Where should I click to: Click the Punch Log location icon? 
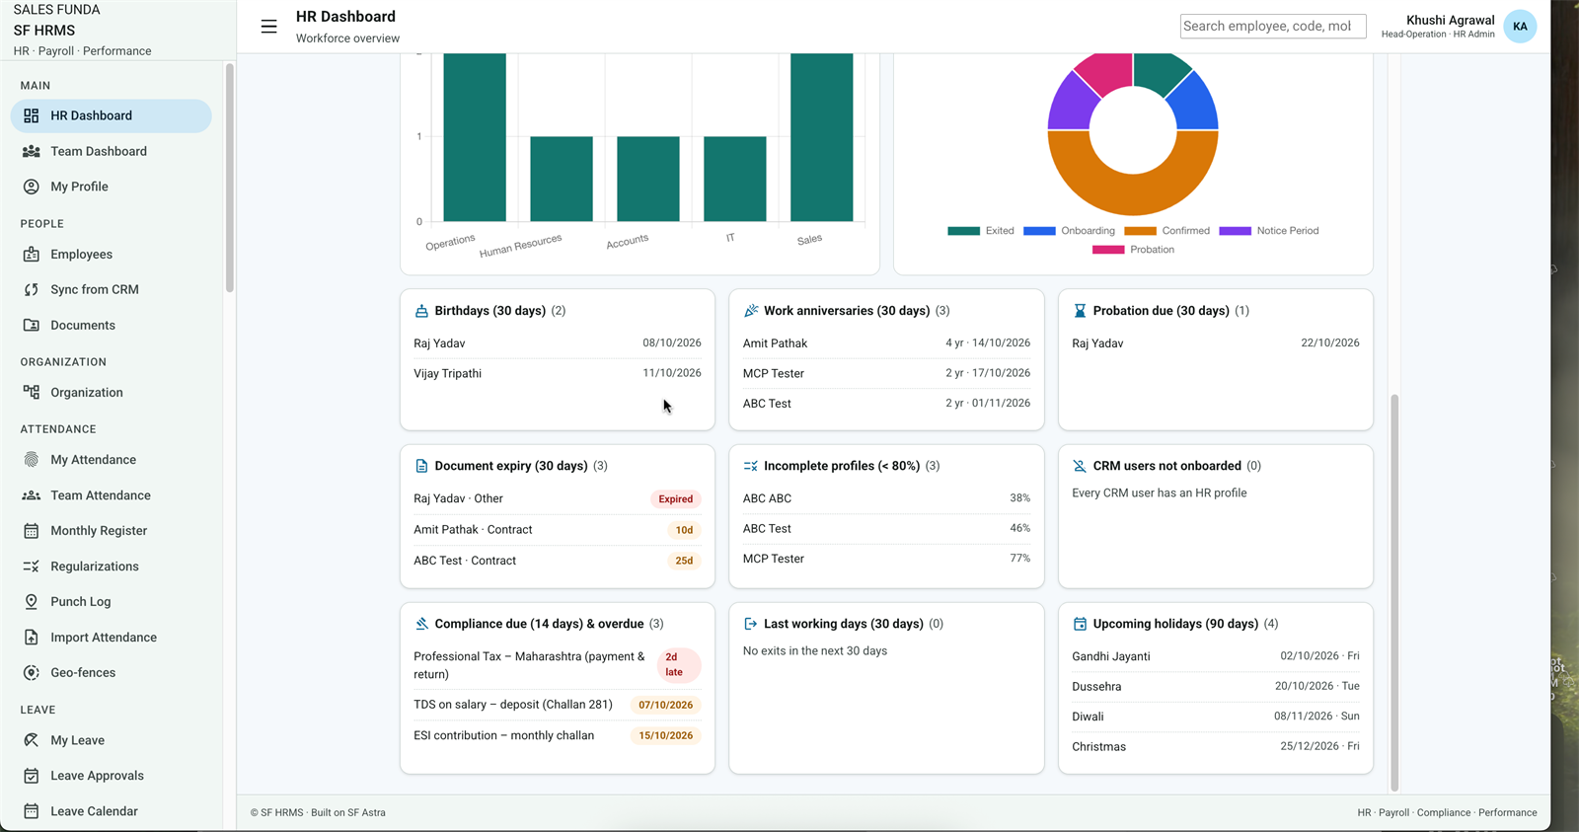[32, 602]
